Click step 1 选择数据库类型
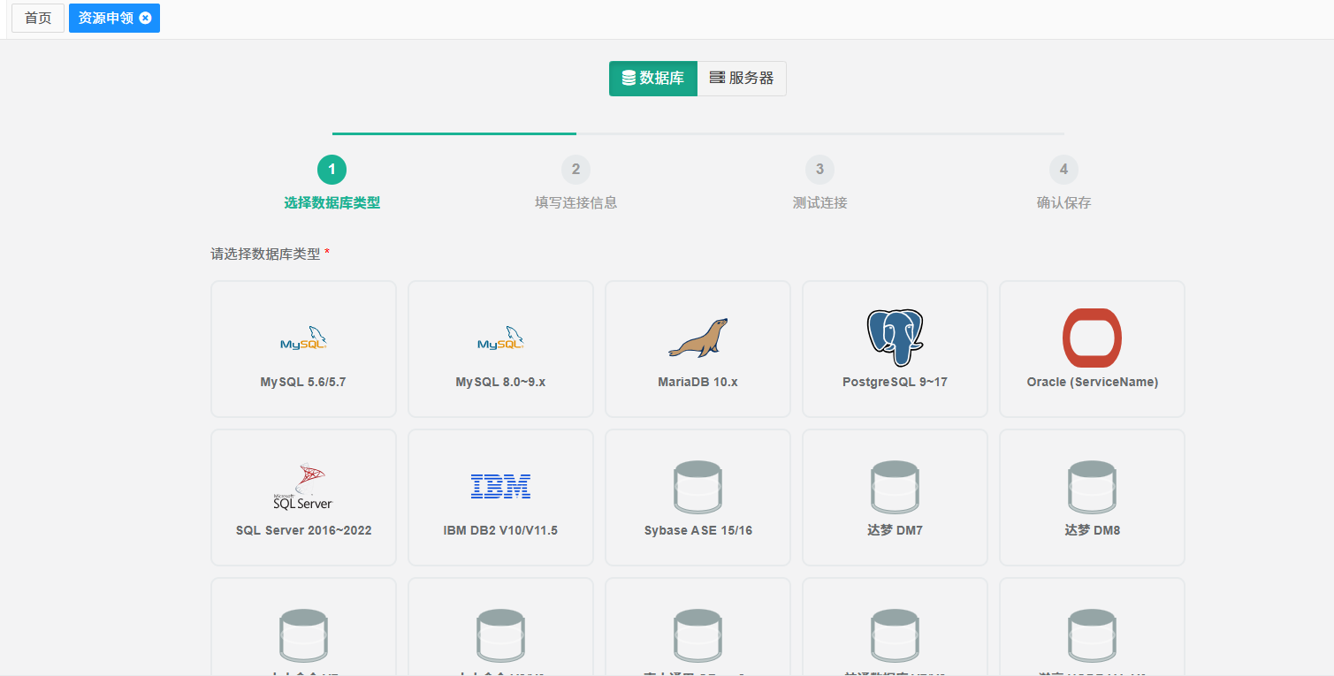1334x676 pixels. point(332,184)
